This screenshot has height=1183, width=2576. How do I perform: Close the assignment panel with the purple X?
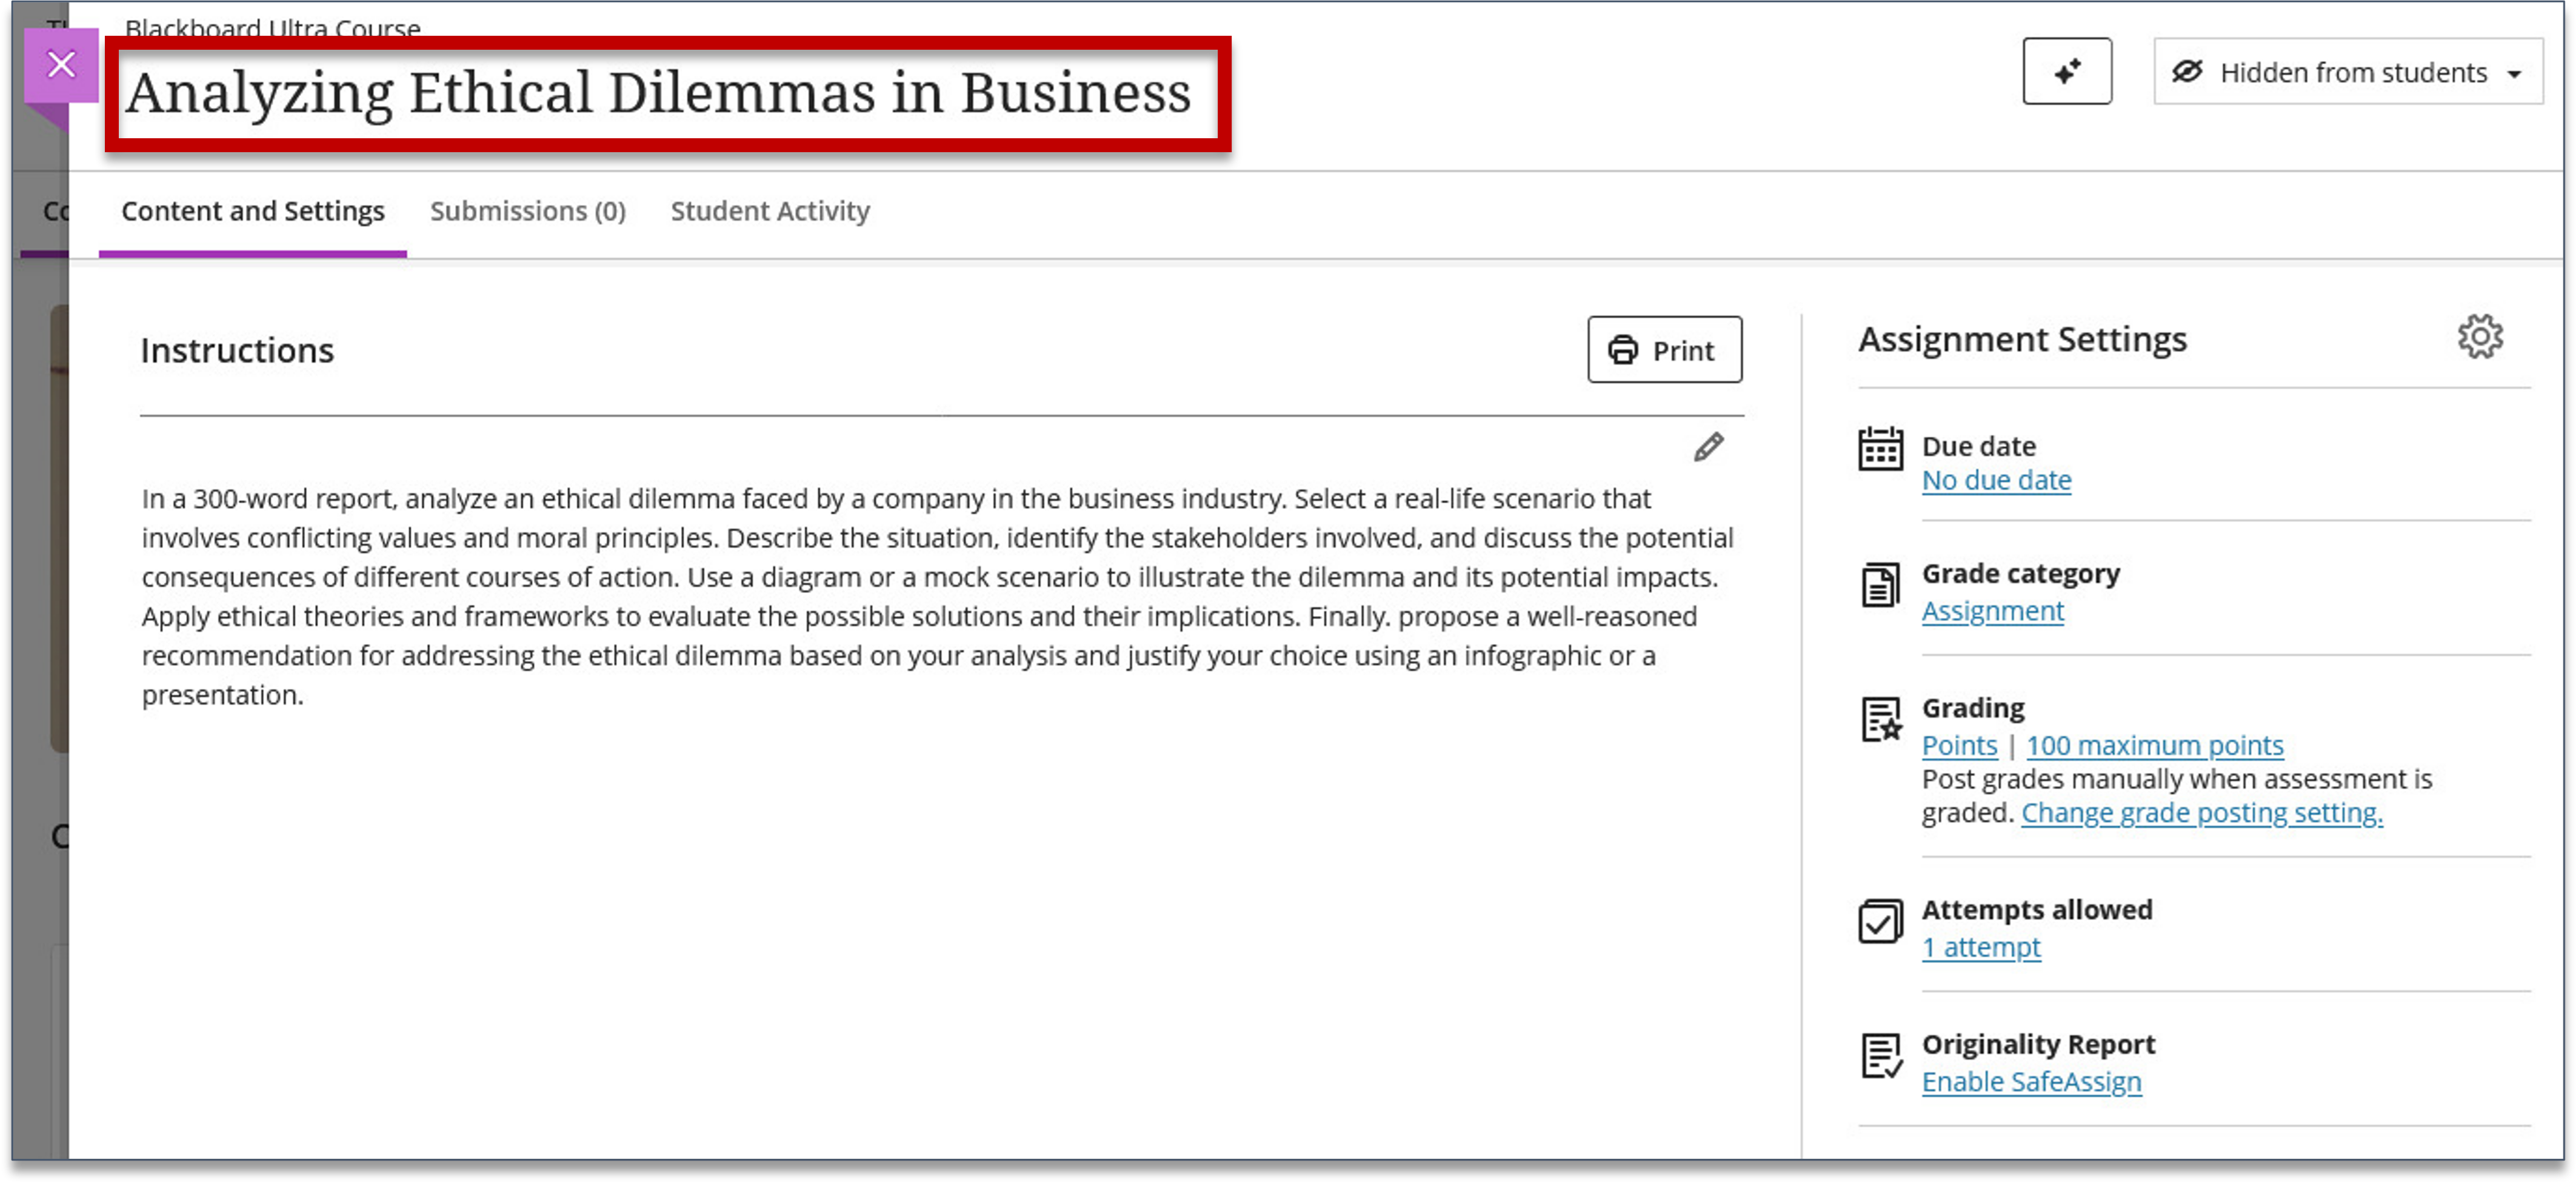61,65
